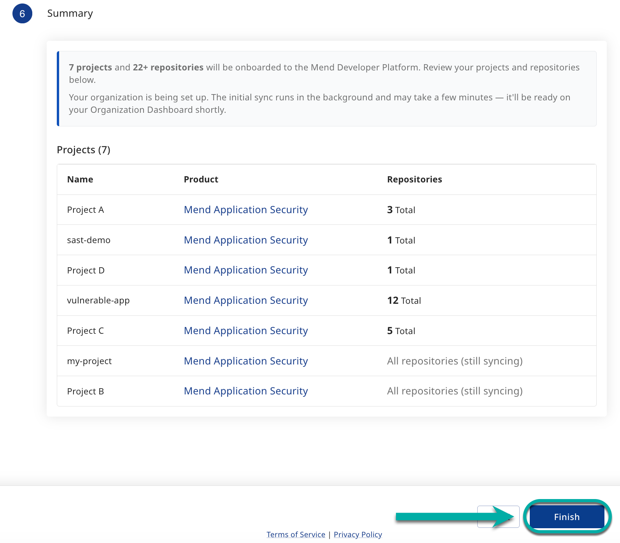Viewport: 620px width, 543px height.
Task: Open the Terms of Service link
Action: coord(296,534)
